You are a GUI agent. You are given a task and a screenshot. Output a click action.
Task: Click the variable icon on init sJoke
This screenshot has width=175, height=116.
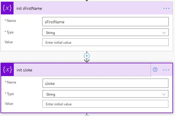coord(7,70)
